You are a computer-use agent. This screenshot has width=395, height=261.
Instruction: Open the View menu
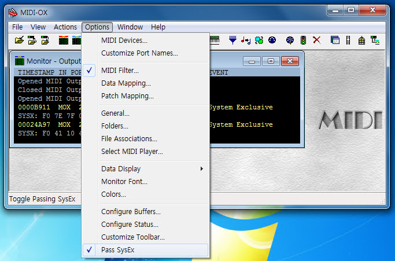click(38, 27)
